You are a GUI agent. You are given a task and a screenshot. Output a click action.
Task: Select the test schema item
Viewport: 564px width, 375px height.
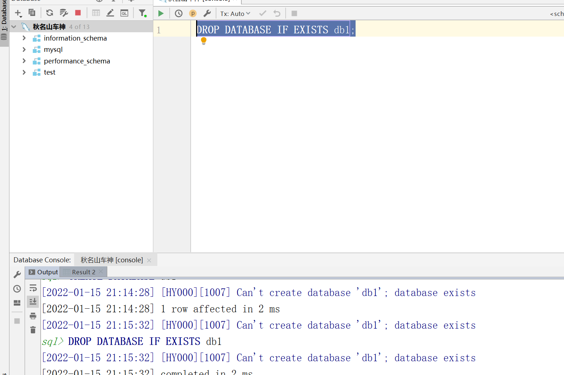point(50,72)
